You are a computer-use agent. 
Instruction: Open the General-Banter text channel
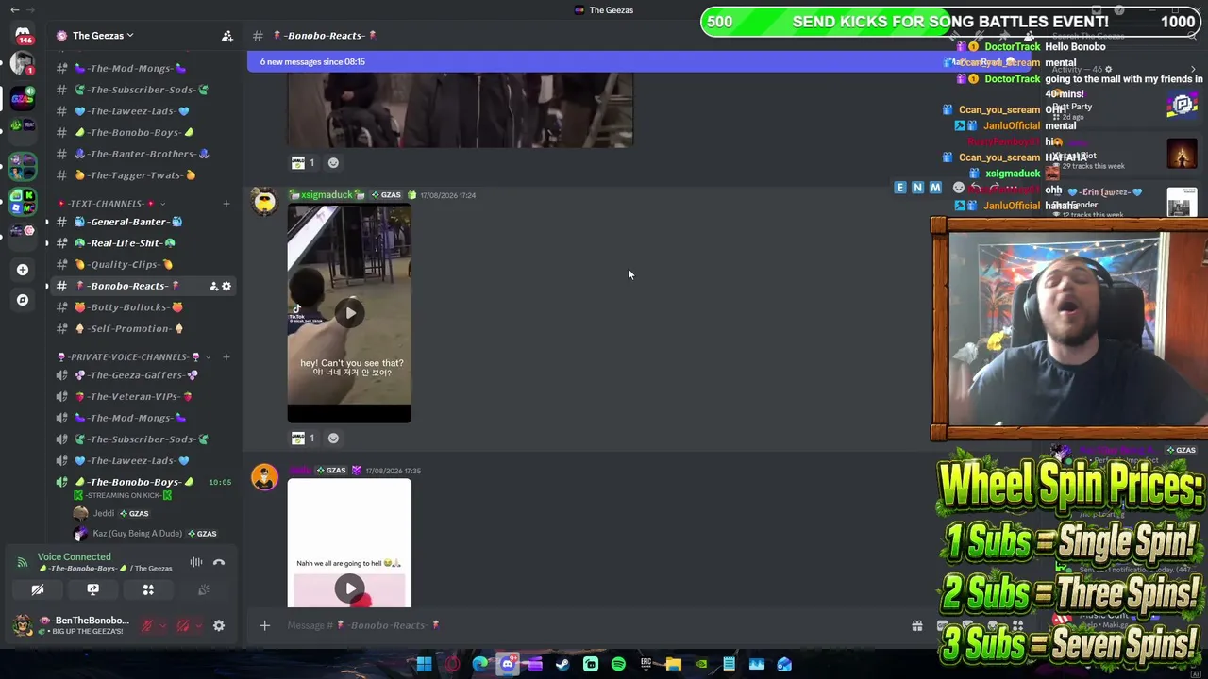coord(142,222)
